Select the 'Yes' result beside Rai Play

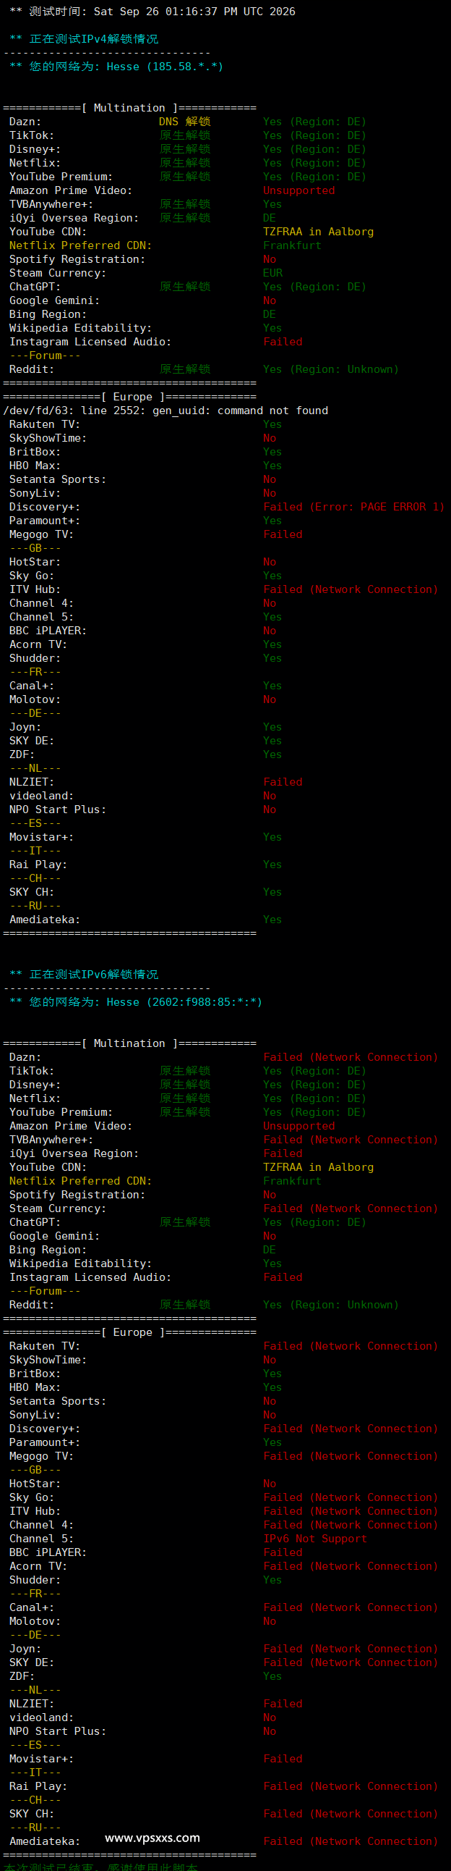pyautogui.click(x=272, y=865)
